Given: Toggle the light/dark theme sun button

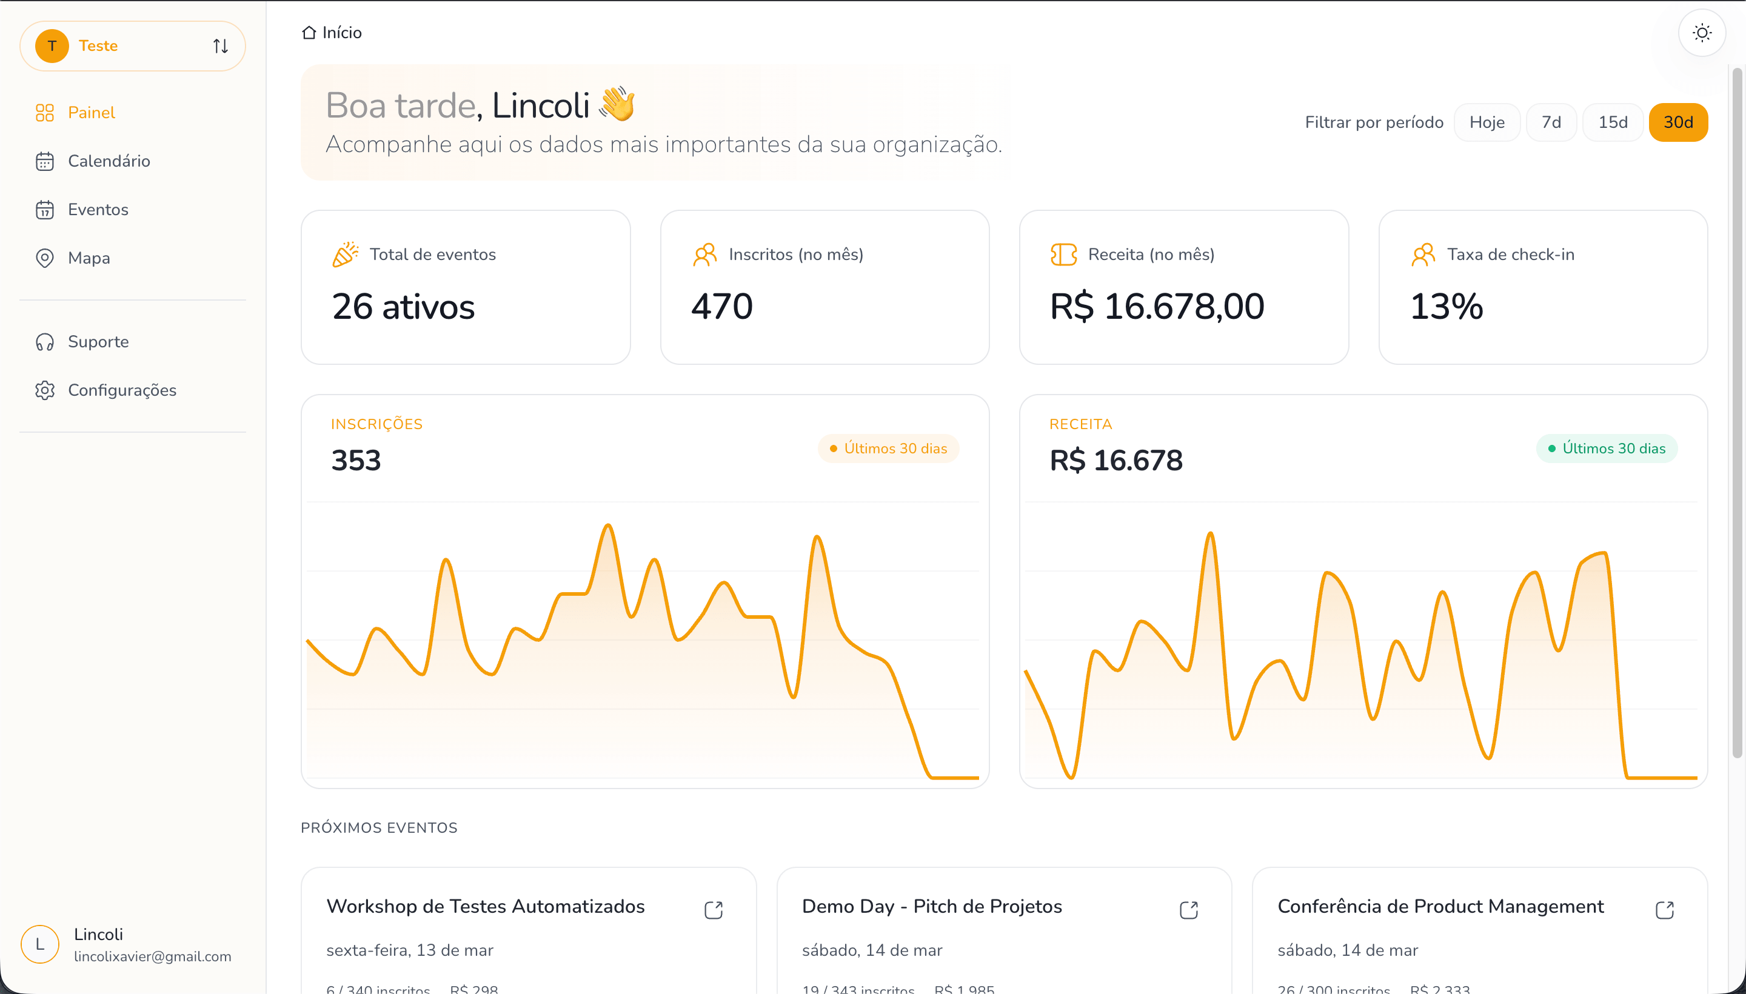Looking at the screenshot, I should tap(1702, 33).
